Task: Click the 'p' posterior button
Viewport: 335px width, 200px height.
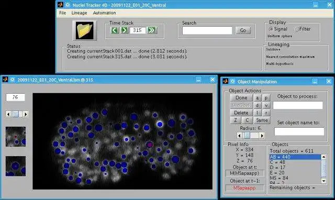Action: (266, 98)
